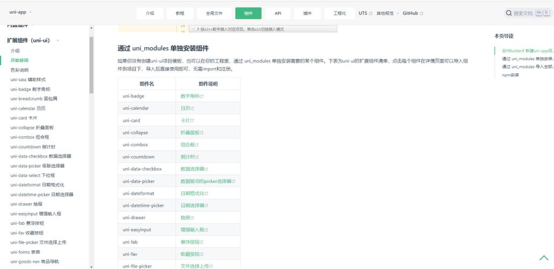
Task: Open the 组合框 table link
Action: click(190, 144)
